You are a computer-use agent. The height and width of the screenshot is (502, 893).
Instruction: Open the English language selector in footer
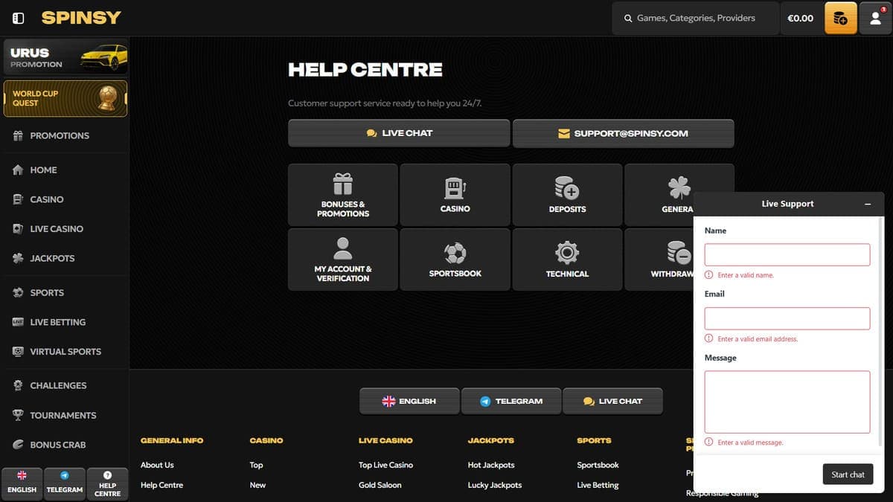tap(409, 401)
